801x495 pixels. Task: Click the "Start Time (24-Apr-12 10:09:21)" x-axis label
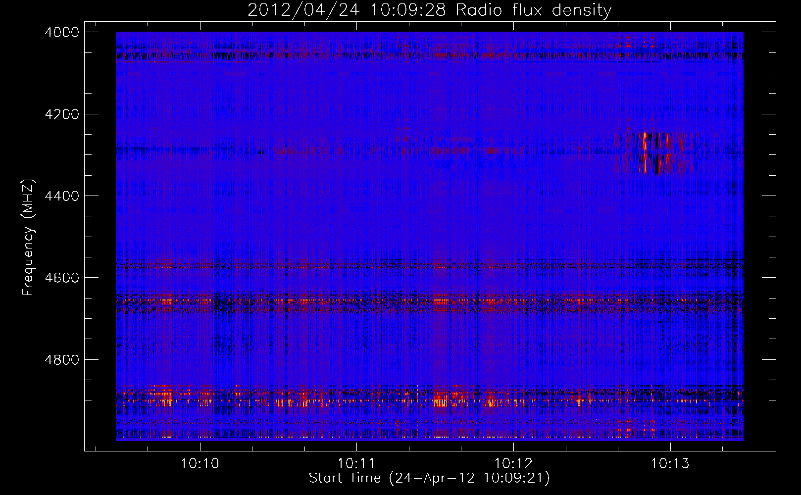click(x=429, y=478)
